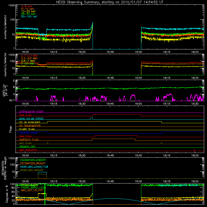Click the cyan decimation box near 15:08
Viewport: 207px width, 207px height.
(x=42, y=173)
